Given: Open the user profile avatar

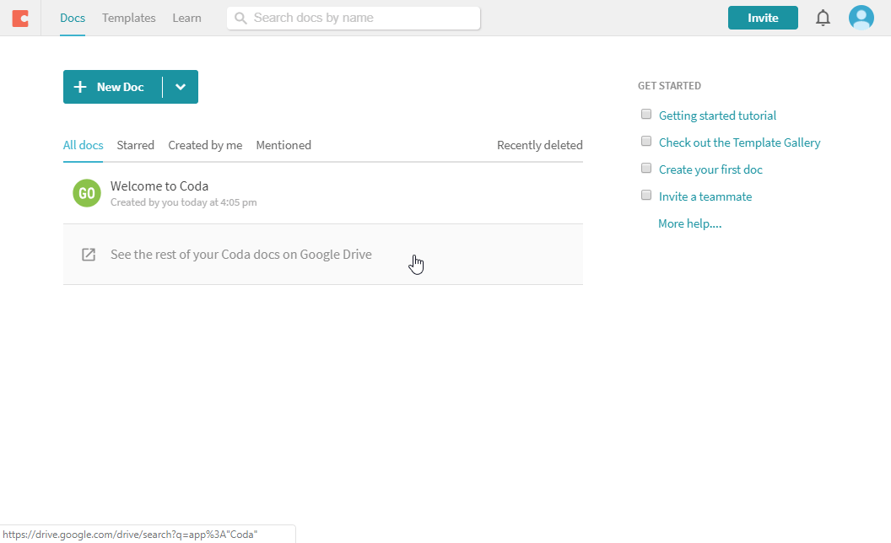Looking at the screenshot, I should pyautogui.click(x=861, y=18).
